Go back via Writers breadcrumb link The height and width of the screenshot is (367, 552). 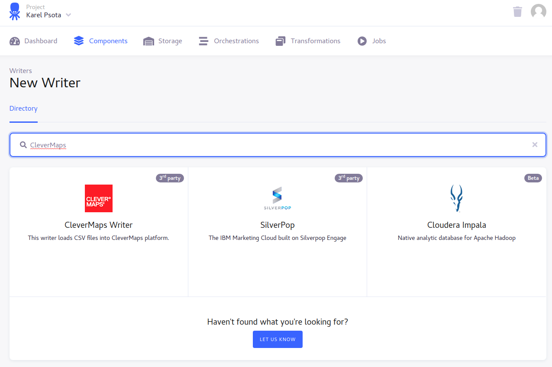(21, 71)
